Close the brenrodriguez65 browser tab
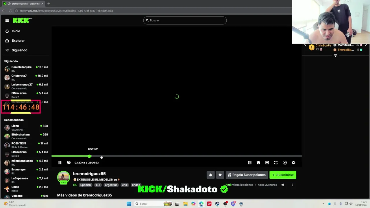Image resolution: width=370 pixels, height=208 pixels. (42, 3)
